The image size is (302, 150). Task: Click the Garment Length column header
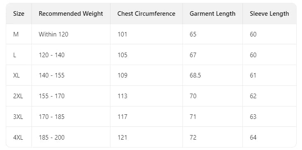(x=213, y=14)
